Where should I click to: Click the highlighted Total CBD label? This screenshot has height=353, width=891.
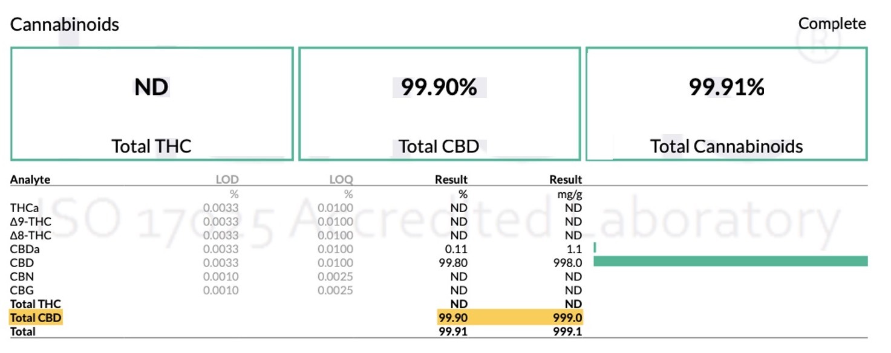[36, 317]
